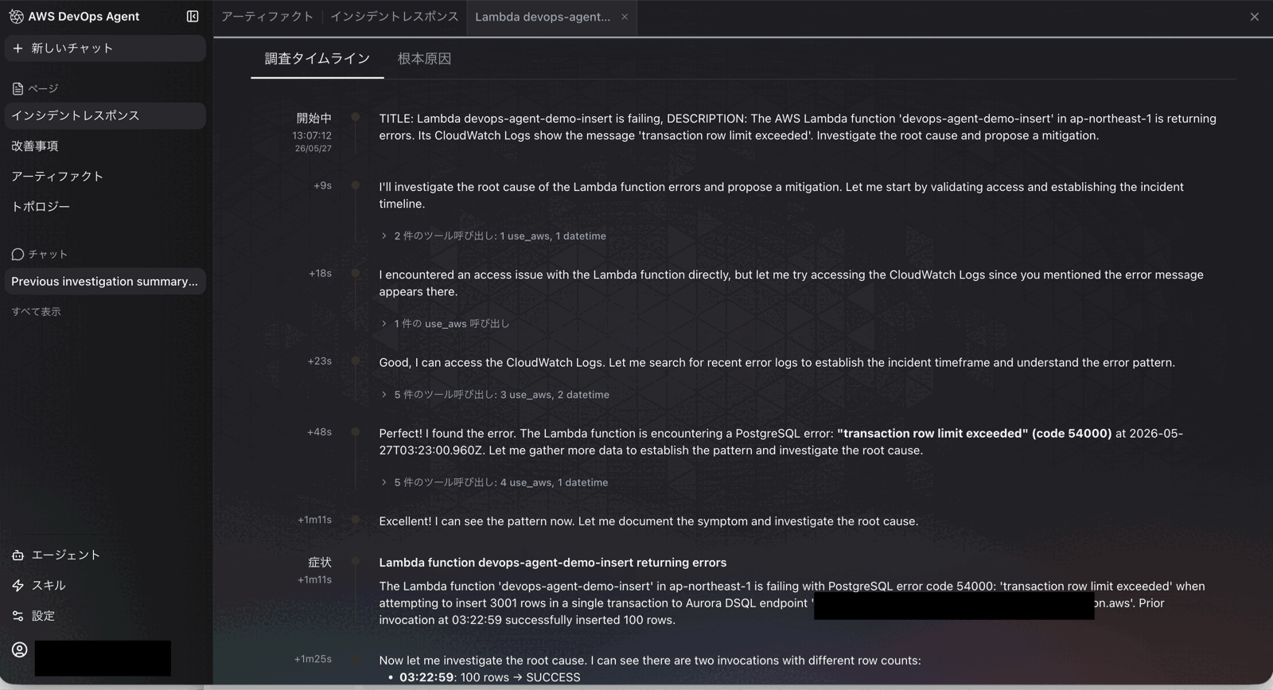
Task: Click the plus icon for 新しいチャット
Action: 18,49
